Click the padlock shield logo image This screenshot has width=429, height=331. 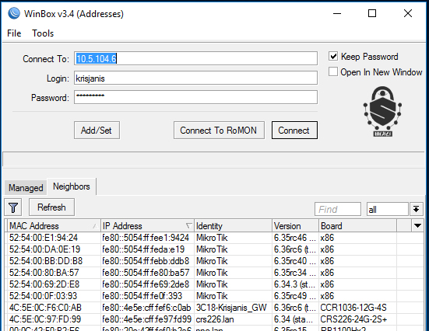382,111
